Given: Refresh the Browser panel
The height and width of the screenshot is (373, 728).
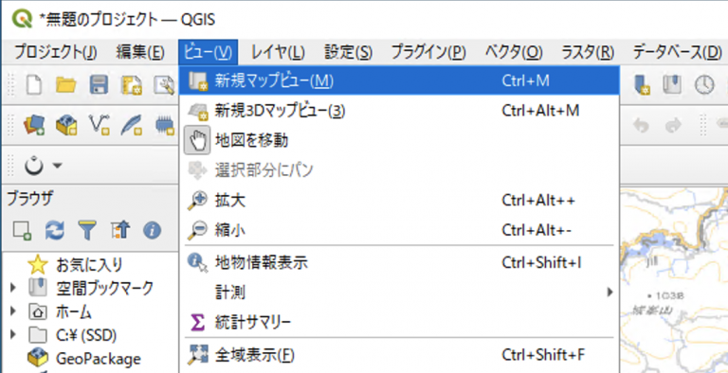Looking at the screenshot, I should (x=54, y=230).
